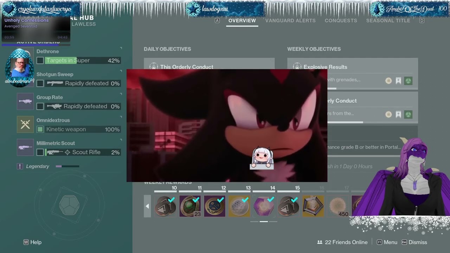This screenshot has width=450, height=253.
Task: Toggle the Targets in Super checkbox
Action: (x=40, y=60)
